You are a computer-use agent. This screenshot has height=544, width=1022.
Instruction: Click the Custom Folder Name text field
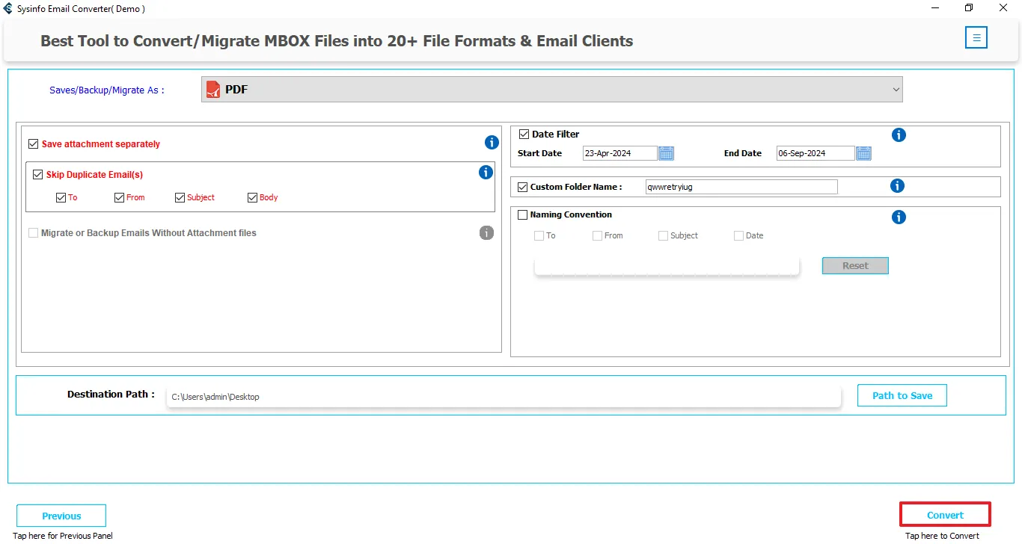click(x=741, y=187)
